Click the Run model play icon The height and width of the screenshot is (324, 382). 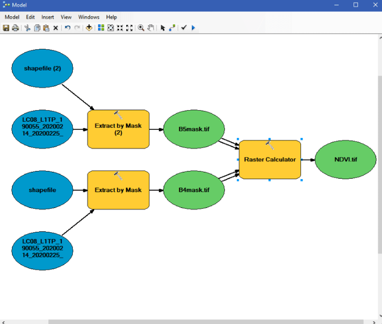tap(194, 28)
